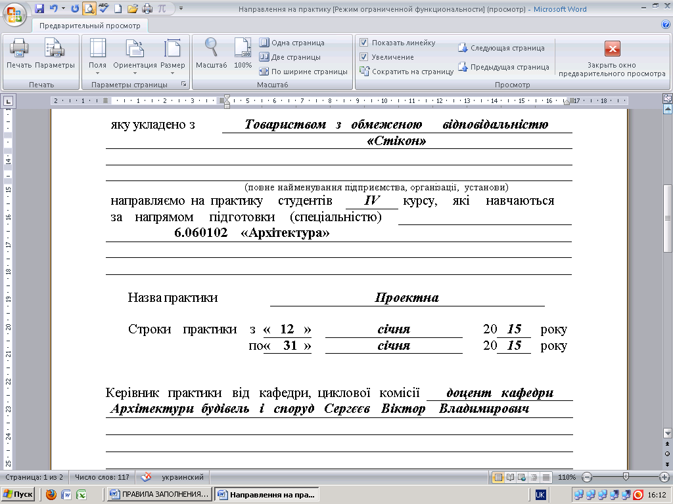Click UK keyboard language indicator
This screenshot has width=673, height=504.
click(x=540, y=495)
